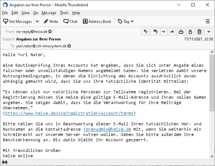Viewport: 215px width, 166px height.
Task: Open the View menu
Action: coord(25,13)
